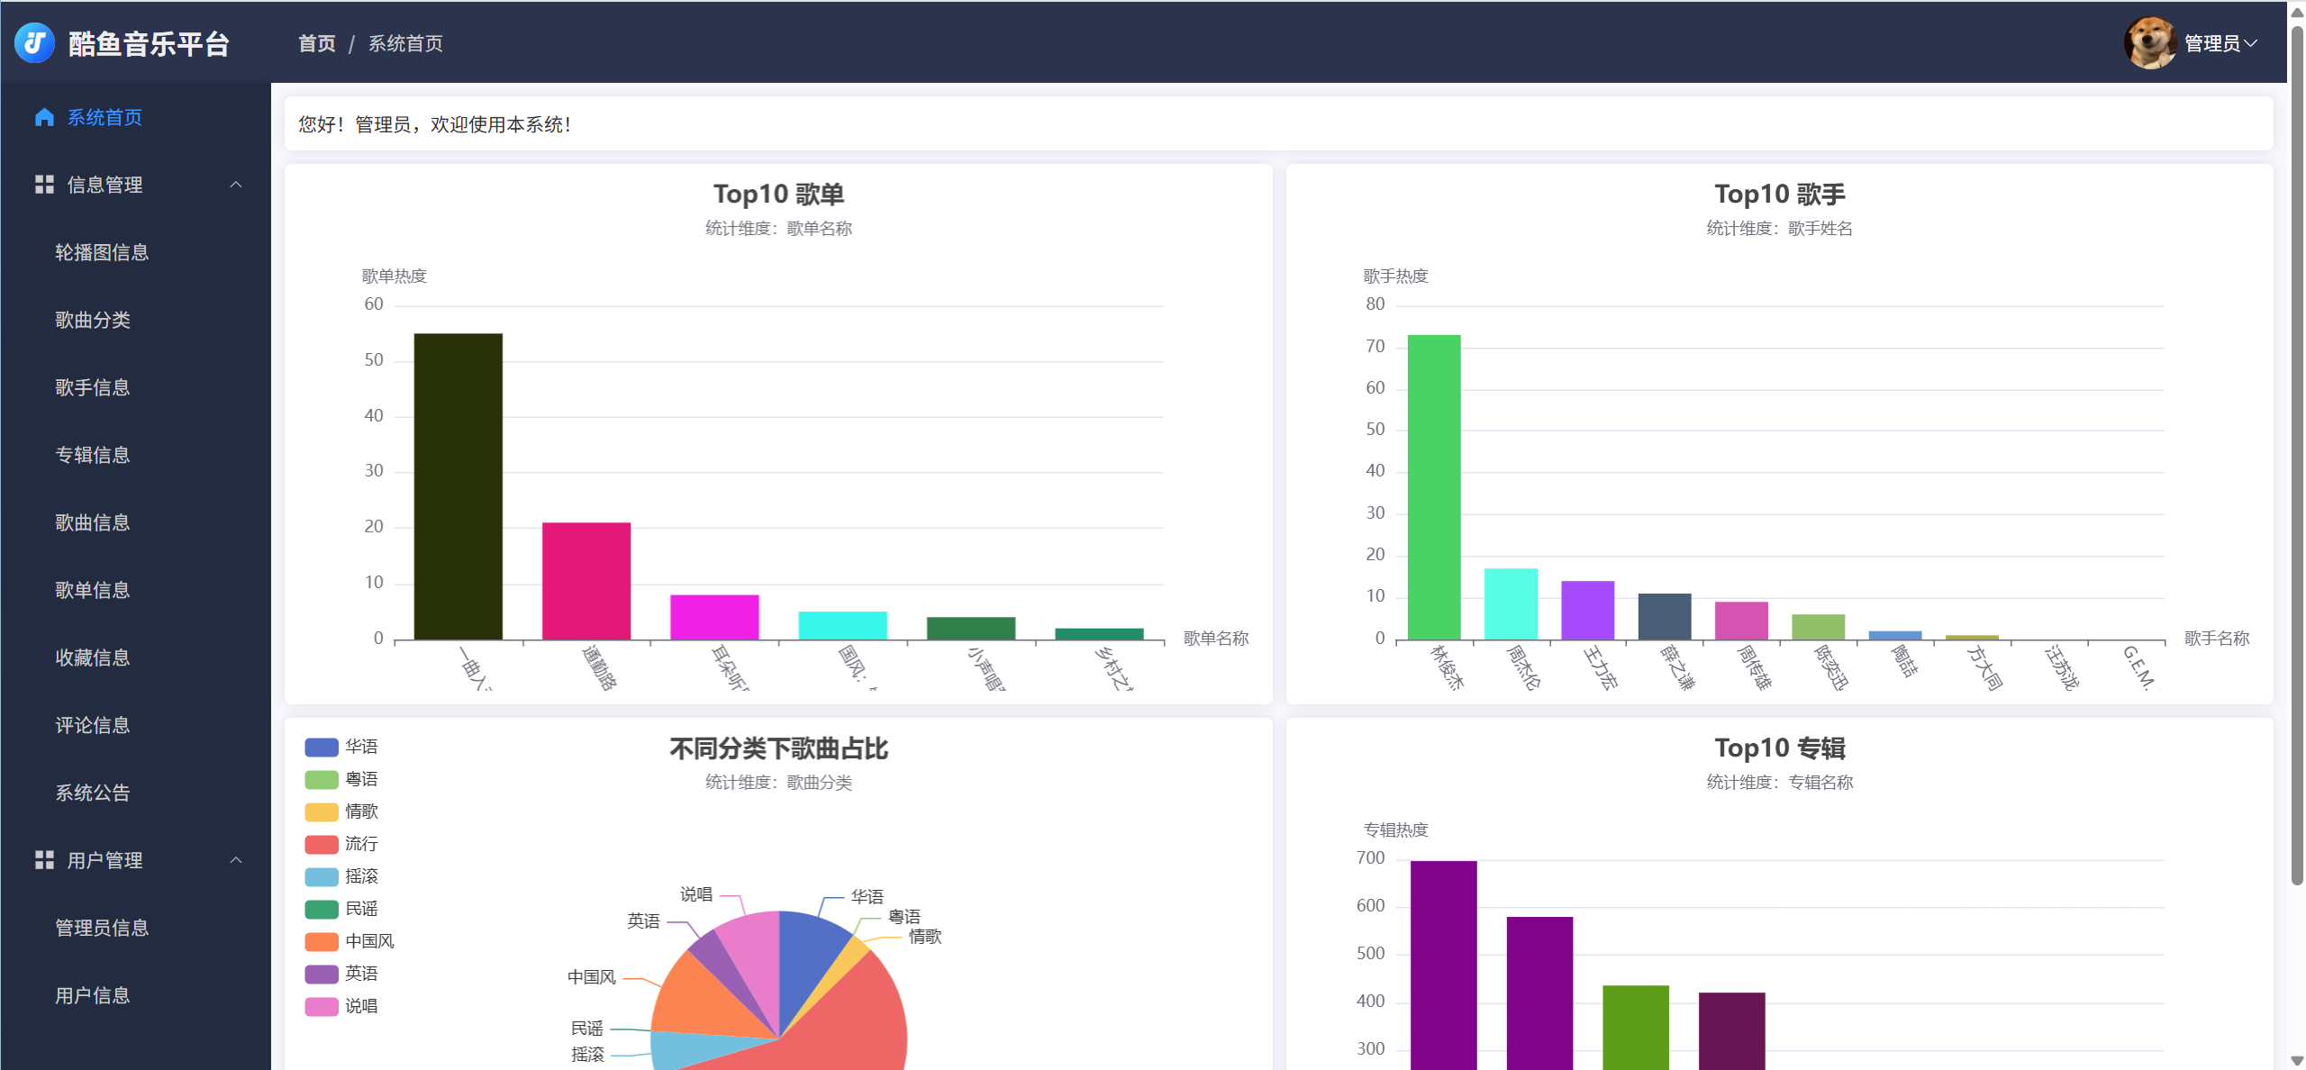Click the grid icon next to 用户管理
Image resolution: width=2306 pixels, height=1070 pixels.
pos(43,860)
